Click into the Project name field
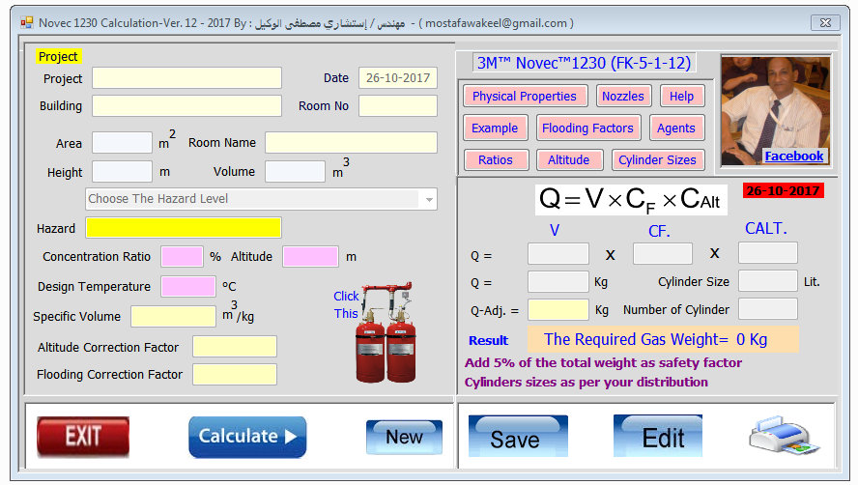The image size is (858, 485). point(186,77)
